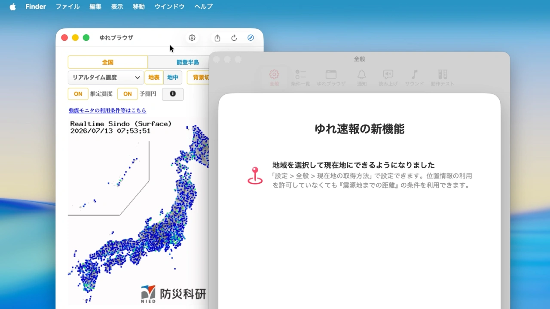550x309 pixels.
Task: Open the 条件一覧 settings pane
Action: pyautogui.click(x=300, y=77)
